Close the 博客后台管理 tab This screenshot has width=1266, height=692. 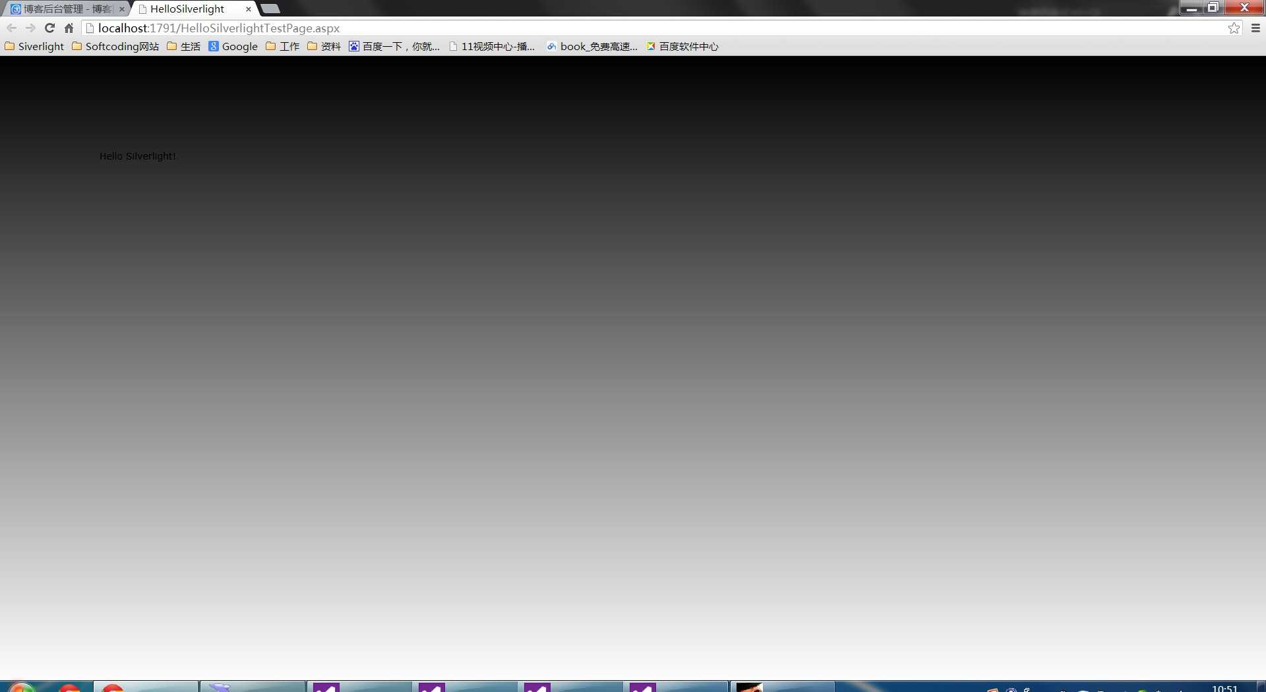coord(121,9)
